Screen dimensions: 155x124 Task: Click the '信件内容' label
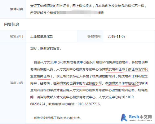[x=16, y=9]
